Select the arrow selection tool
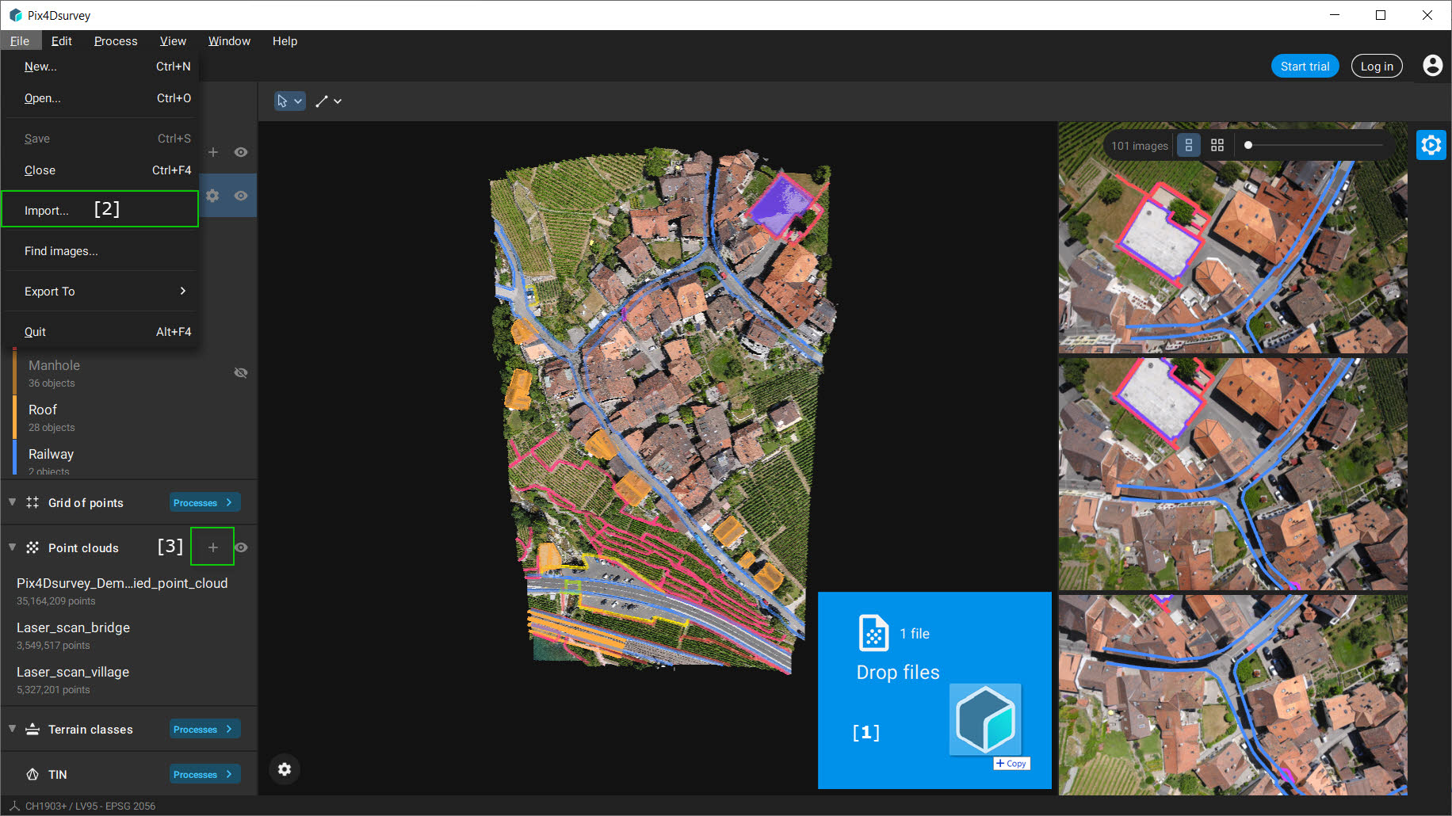Image resolution: width=1452 pixels, height=816 pixels. tap(285, 101)
